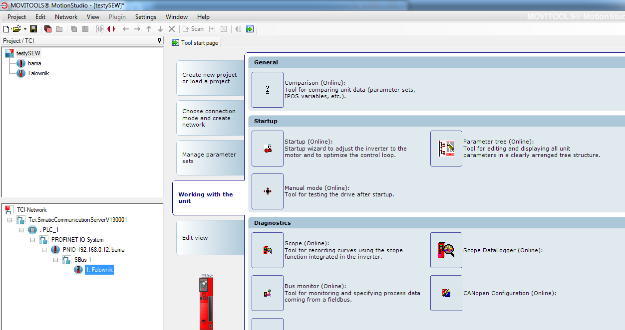
Task: Launch the Manual mode (Online) icon
Action: click(268, 191)
